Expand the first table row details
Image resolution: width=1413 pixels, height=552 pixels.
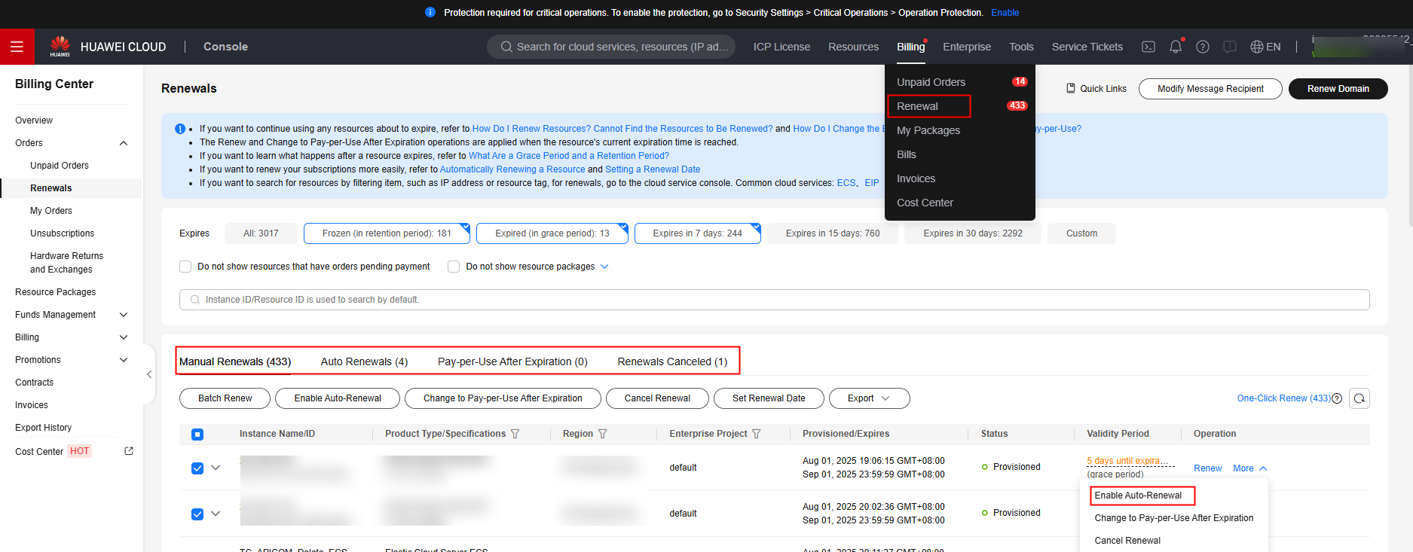click(x=216, y=468)
